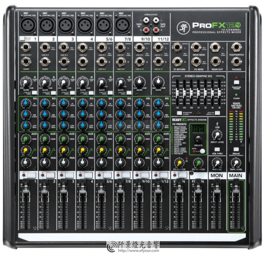Mute channel 1 with its Mute button
The height and width of the screenshot is (253, 266).
coord(32,175)
